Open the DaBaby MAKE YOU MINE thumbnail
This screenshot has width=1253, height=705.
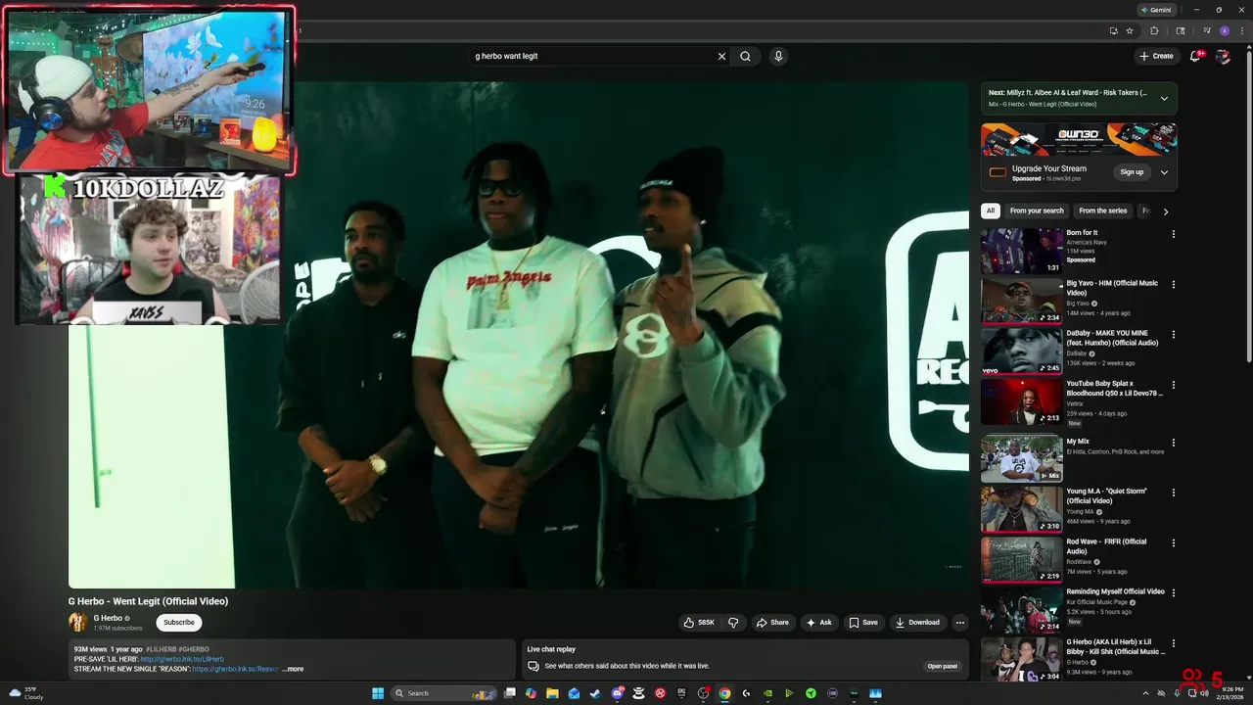(1022, 351)
